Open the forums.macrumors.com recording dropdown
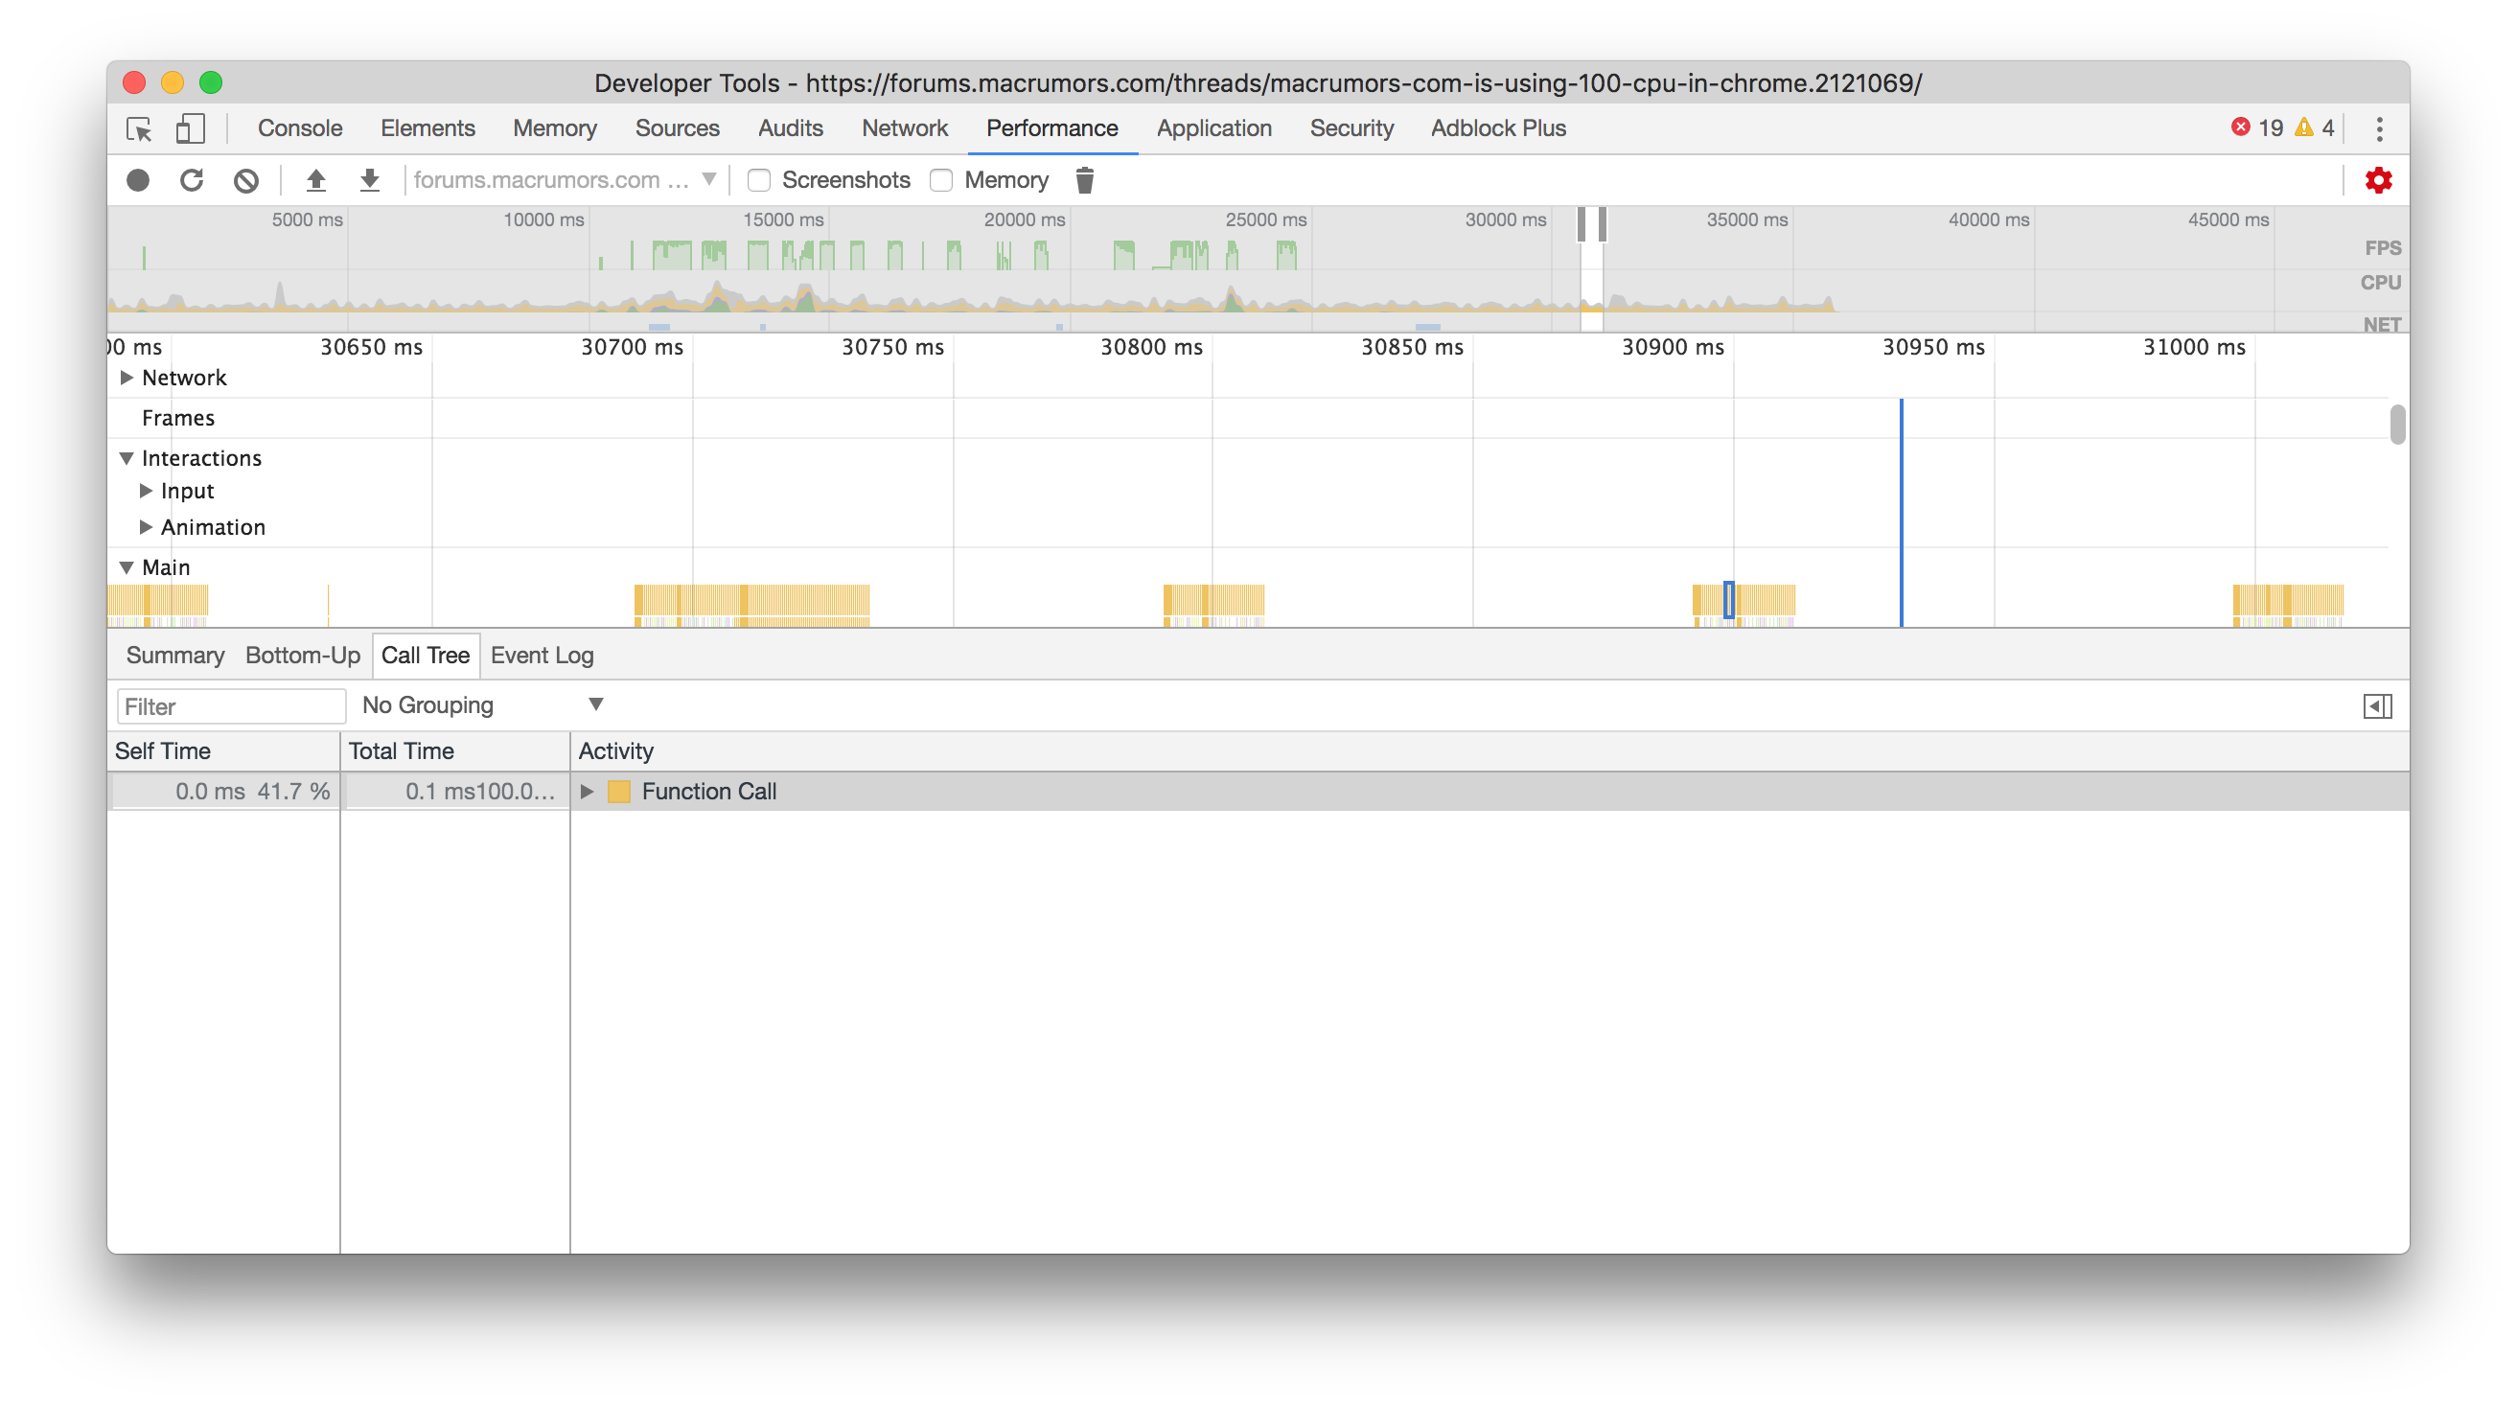The width and height of the screenshot is (2517, 1407). pos(565,180)
